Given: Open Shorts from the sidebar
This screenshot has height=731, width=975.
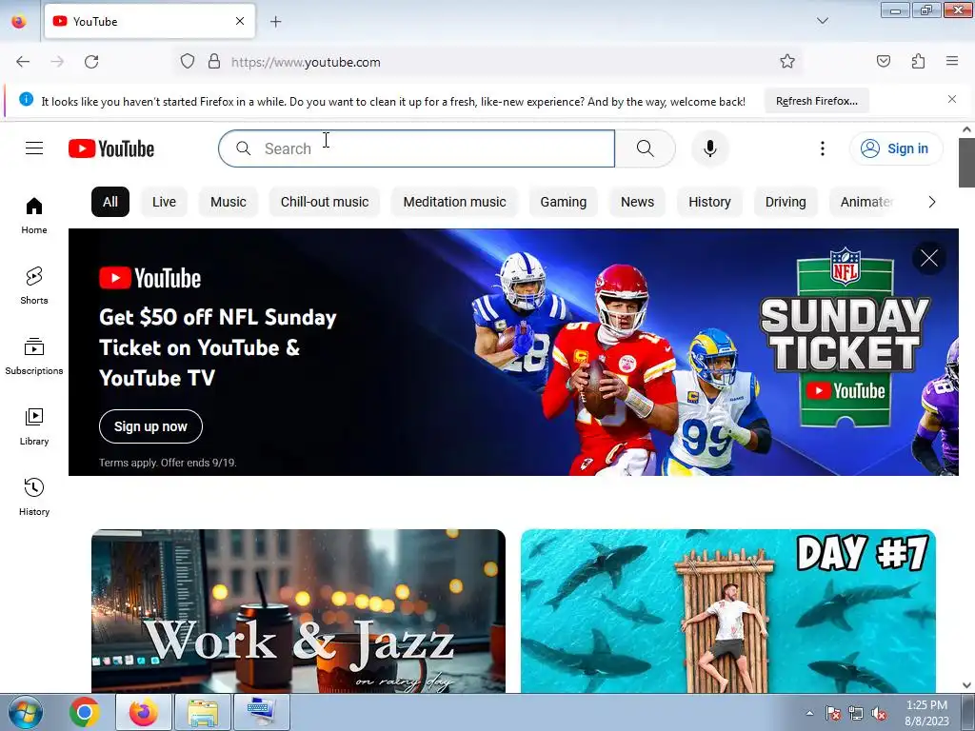Looking at the screenshot, I should click(34, 286).
